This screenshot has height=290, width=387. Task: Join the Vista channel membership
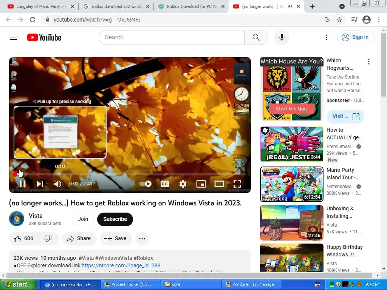pos(83,219)
